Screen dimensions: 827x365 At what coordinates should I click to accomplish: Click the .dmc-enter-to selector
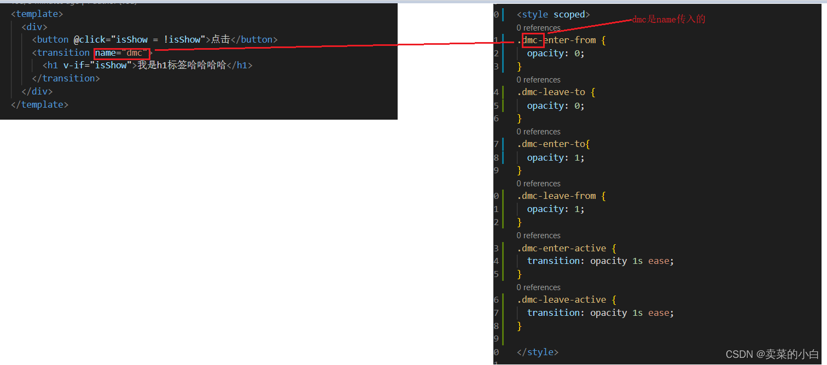coord(551,144)
